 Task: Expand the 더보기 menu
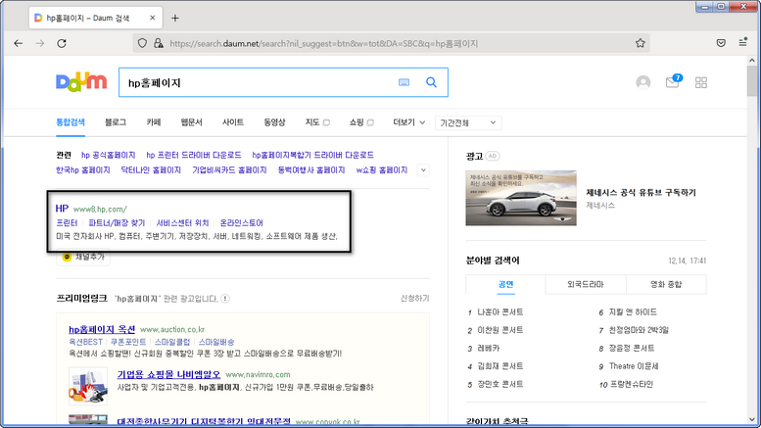(408, 122)
